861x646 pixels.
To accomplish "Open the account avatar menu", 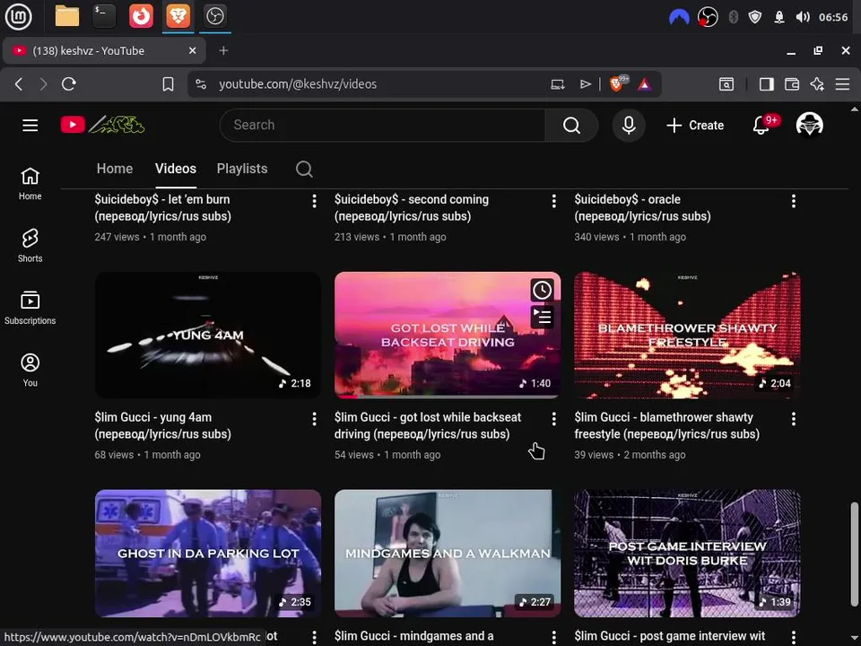I will click(x=809, y=125).
